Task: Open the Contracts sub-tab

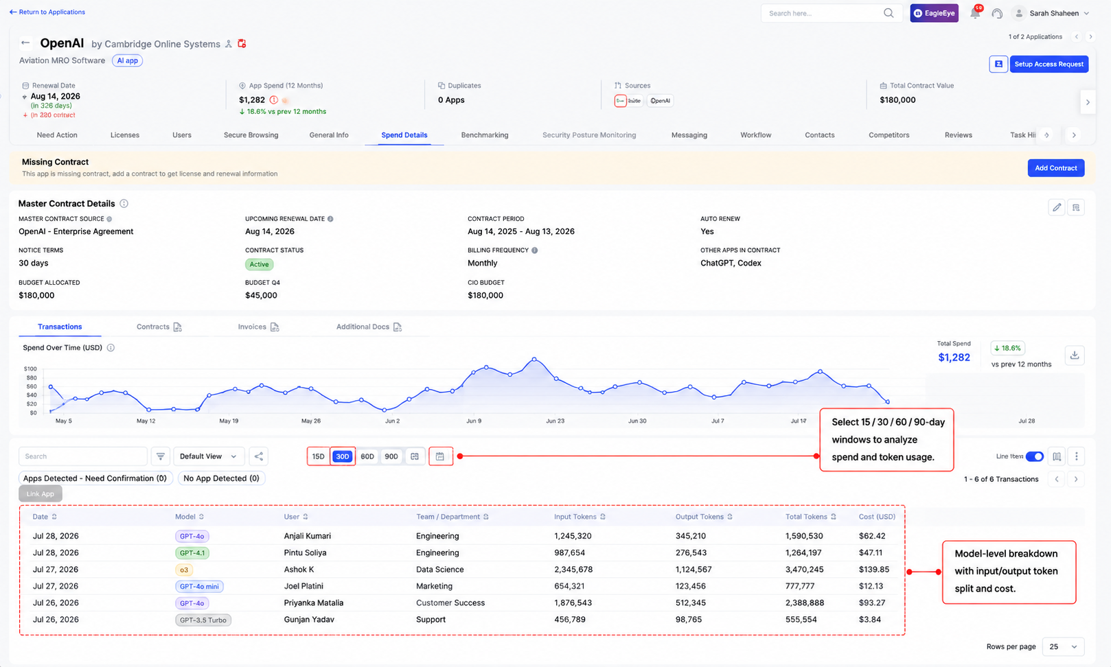Action: coord(159,327)
